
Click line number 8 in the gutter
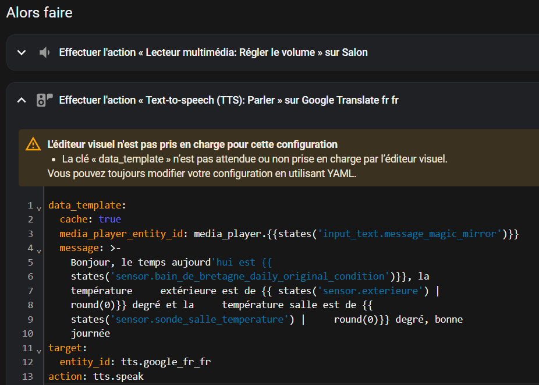point(31,305)
